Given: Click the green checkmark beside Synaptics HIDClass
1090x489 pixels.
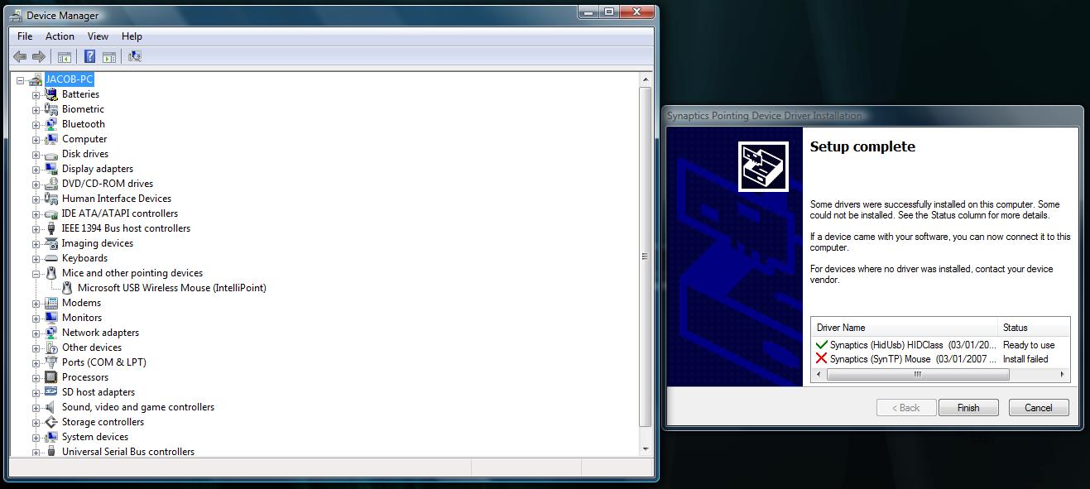Looking at the screenshot, I should 821,345.
